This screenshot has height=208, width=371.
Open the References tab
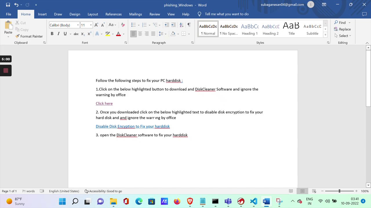click(114, 14)
